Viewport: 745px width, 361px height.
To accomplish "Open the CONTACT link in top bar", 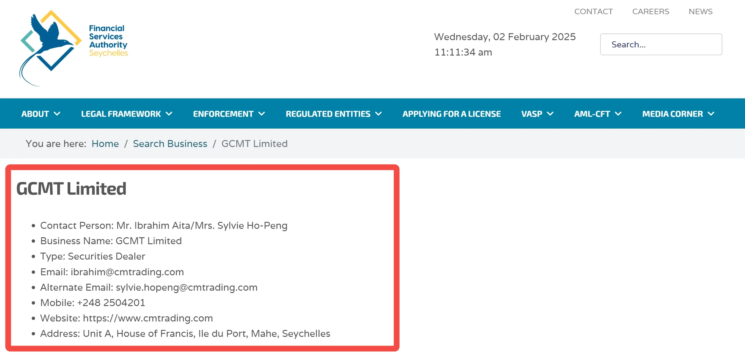I will (593, 11).
